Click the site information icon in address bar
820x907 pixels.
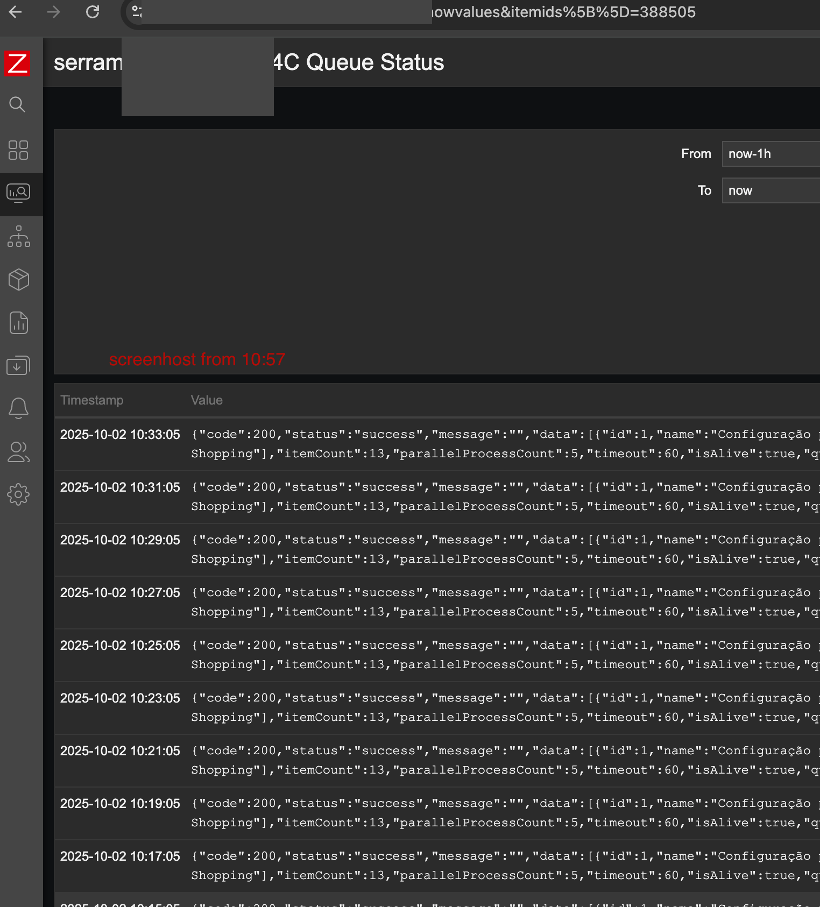137,12
